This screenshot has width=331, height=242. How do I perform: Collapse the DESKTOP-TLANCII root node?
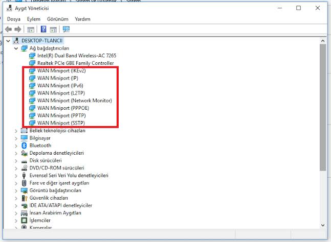[x=8, y=41]
